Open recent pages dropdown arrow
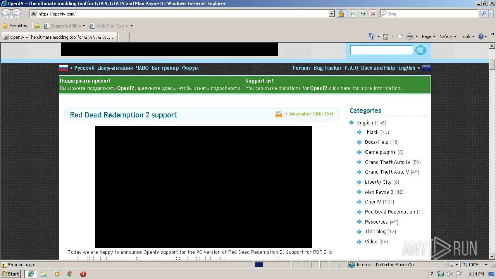This screenshot has width=496, height=279. 25,14
